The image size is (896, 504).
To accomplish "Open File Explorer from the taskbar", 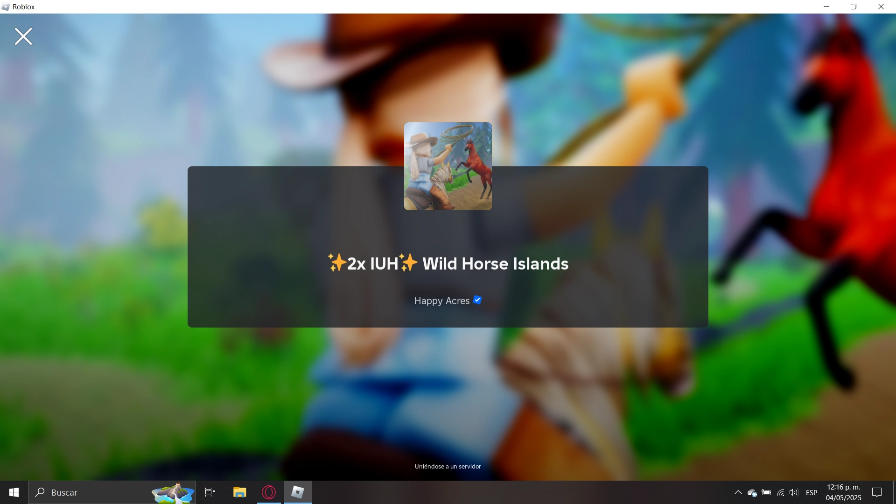I will coord(239,492).
